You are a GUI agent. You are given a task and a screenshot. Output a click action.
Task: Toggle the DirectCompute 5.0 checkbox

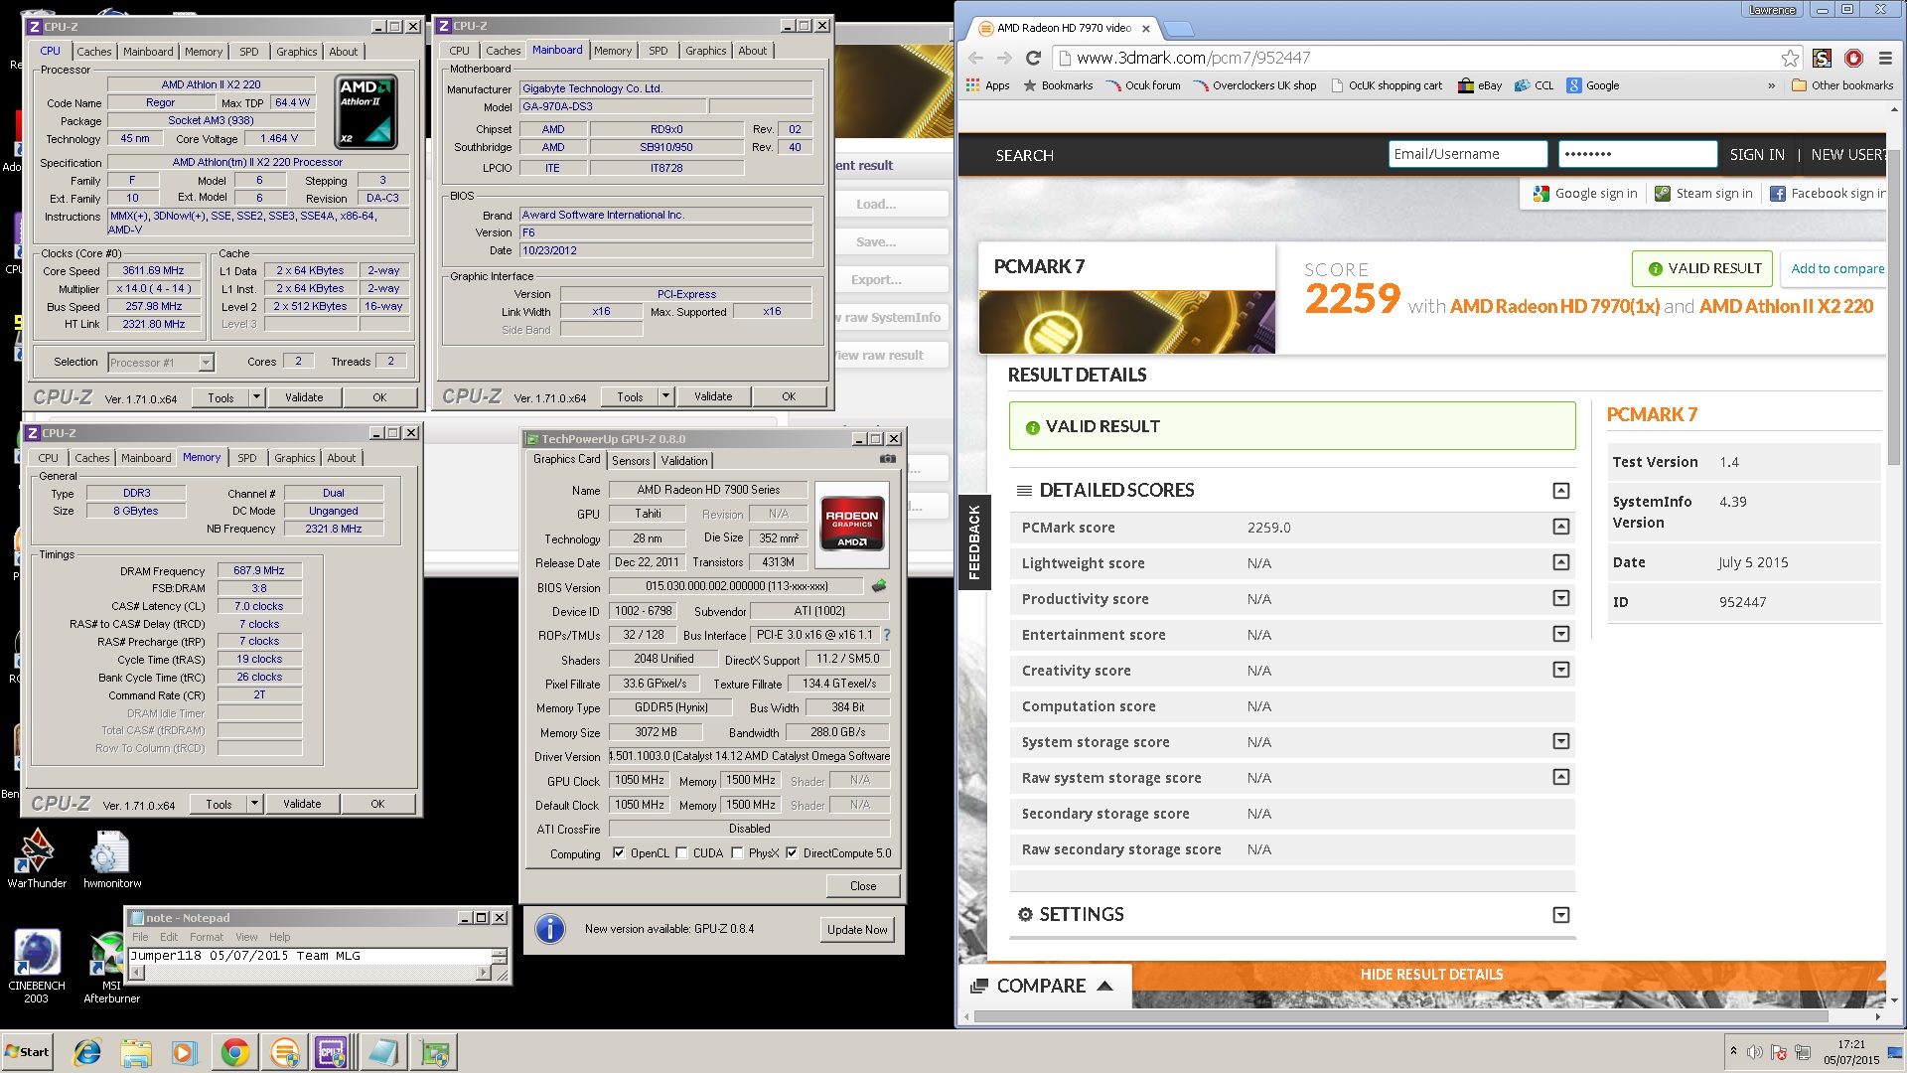792,852
